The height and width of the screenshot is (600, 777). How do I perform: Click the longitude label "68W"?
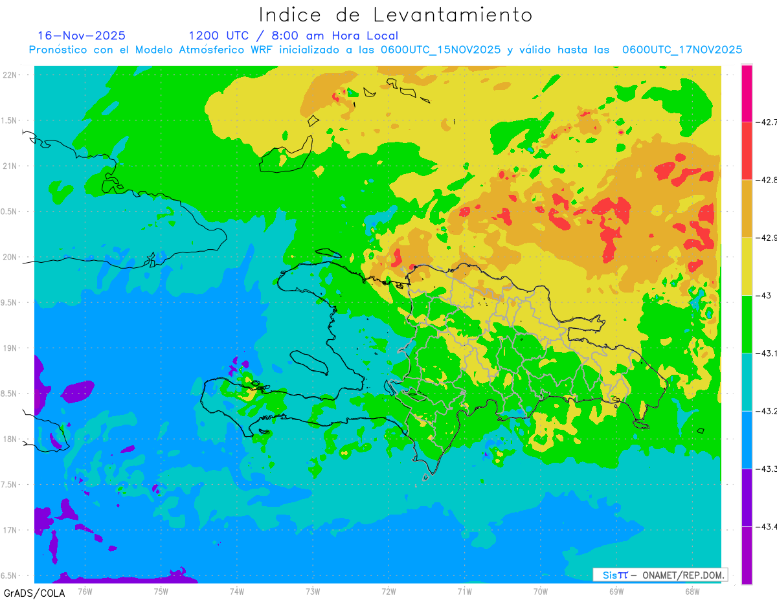coord(692,591)
